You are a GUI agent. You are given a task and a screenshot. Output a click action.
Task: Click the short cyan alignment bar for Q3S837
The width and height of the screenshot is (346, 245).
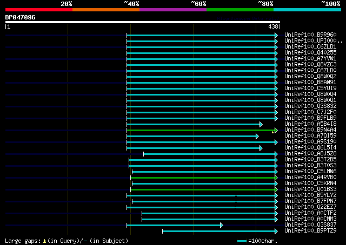[x=174, y=226]
